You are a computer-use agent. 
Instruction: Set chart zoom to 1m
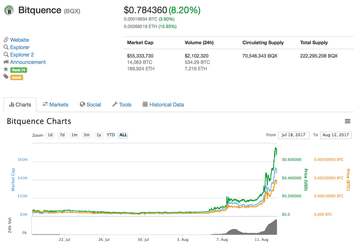[x=74, y=135]
